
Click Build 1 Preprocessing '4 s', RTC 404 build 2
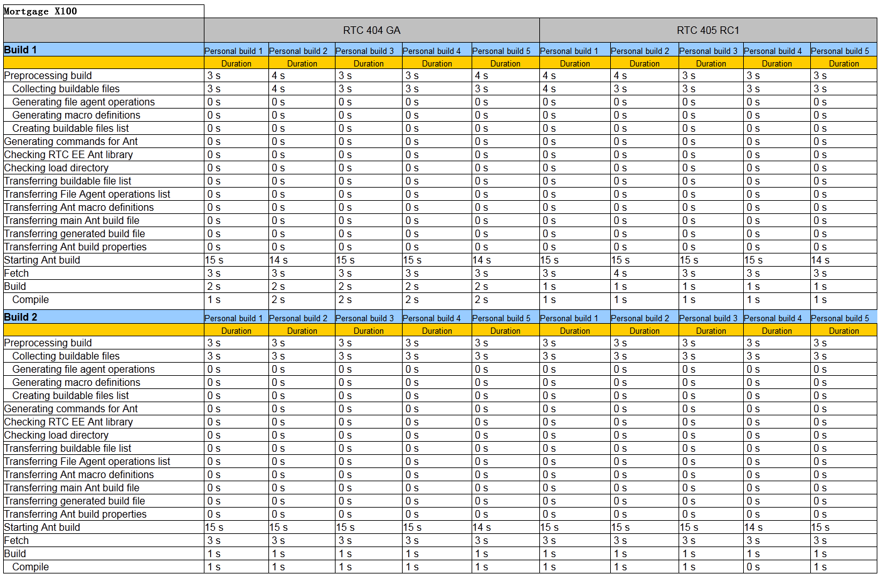pos(278,75)
